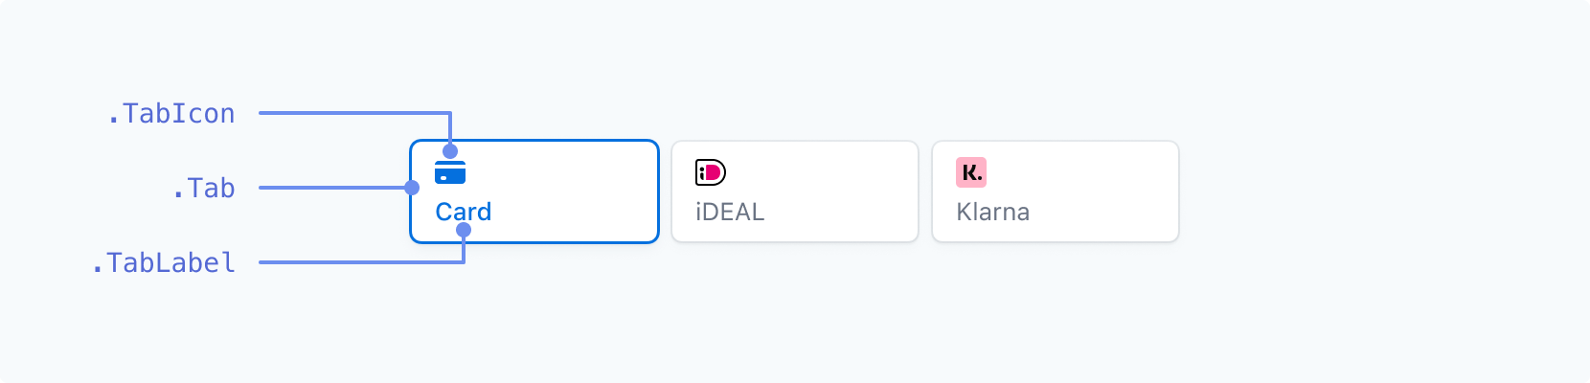Select the Card payment tab
This screenshot has width=1590, height=383.
(534, 191)
